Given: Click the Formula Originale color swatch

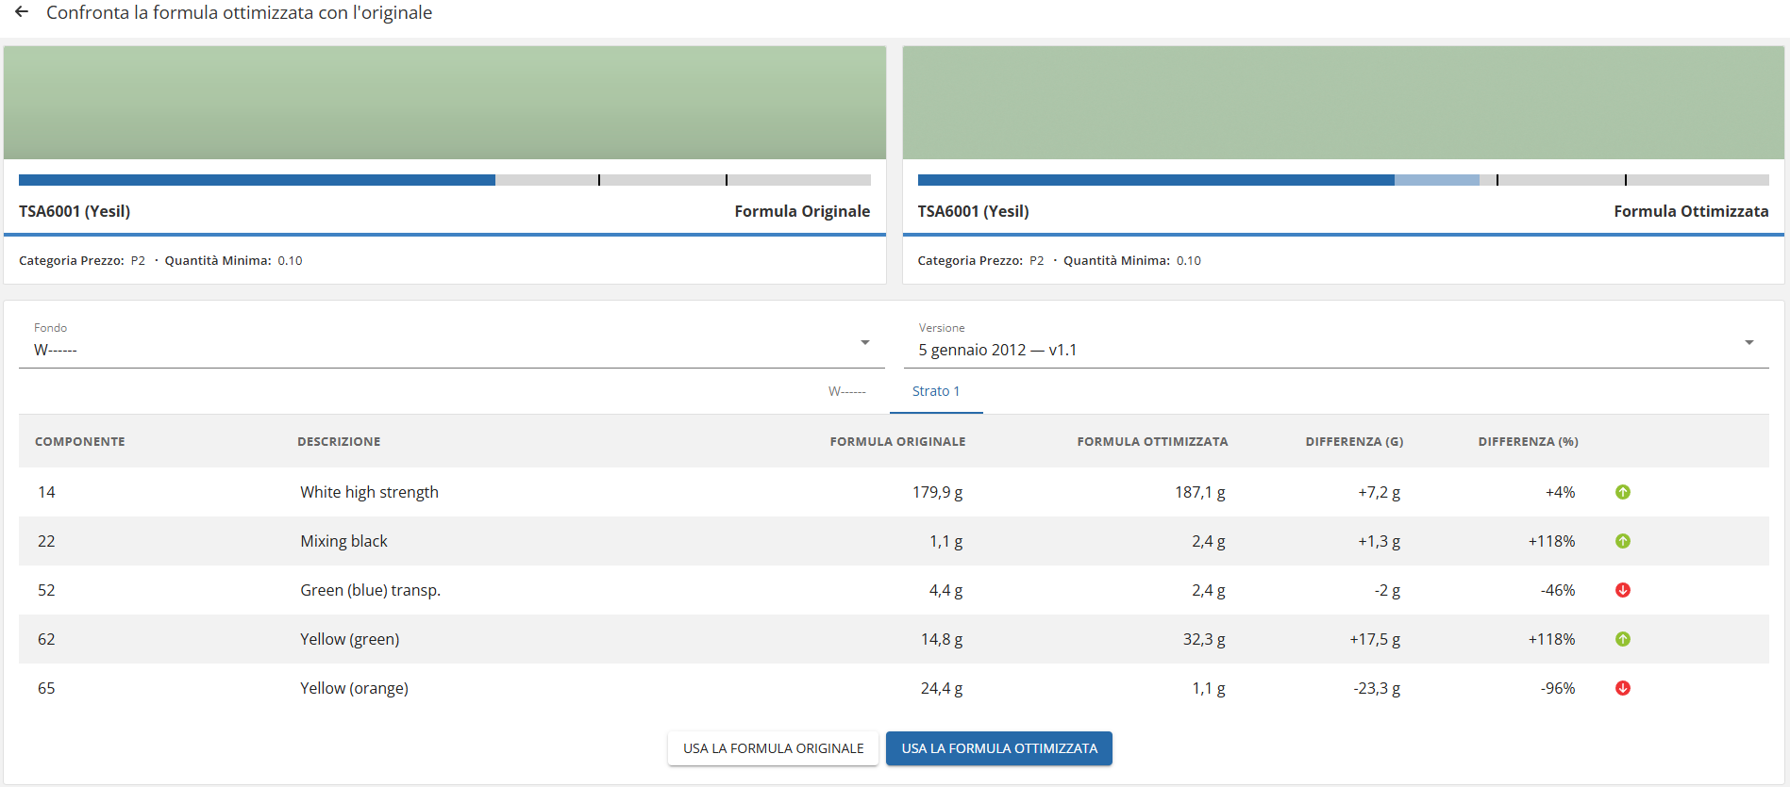Looking at the screenshot, I should point(444,103).
